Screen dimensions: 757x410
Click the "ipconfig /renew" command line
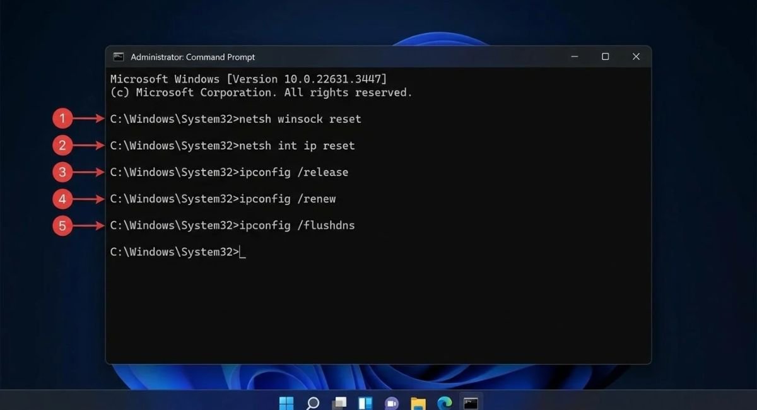tap(223, 199)
